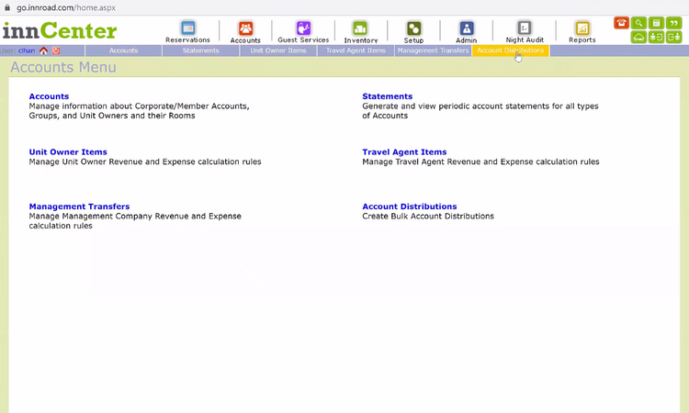Select the highlighted Account Distributions sub-tab

click(x=510, y=50)
